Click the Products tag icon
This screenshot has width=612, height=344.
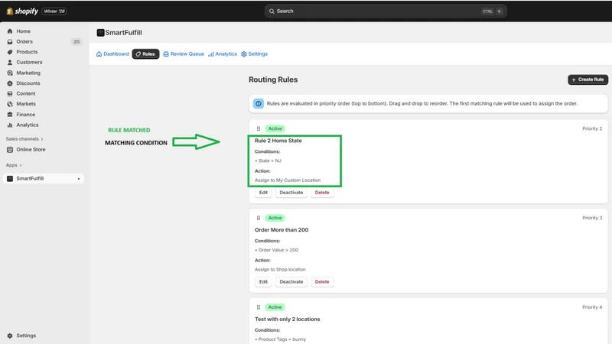tap(10, 52)
